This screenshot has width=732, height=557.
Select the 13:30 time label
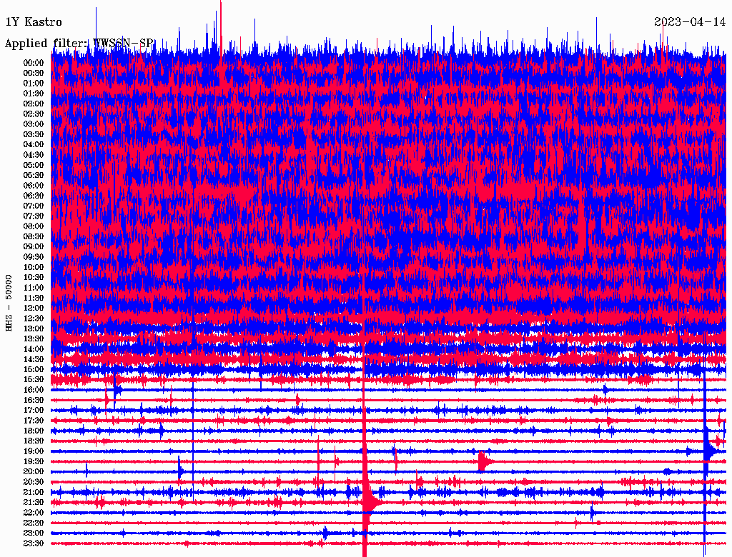[x=34, y=338]
